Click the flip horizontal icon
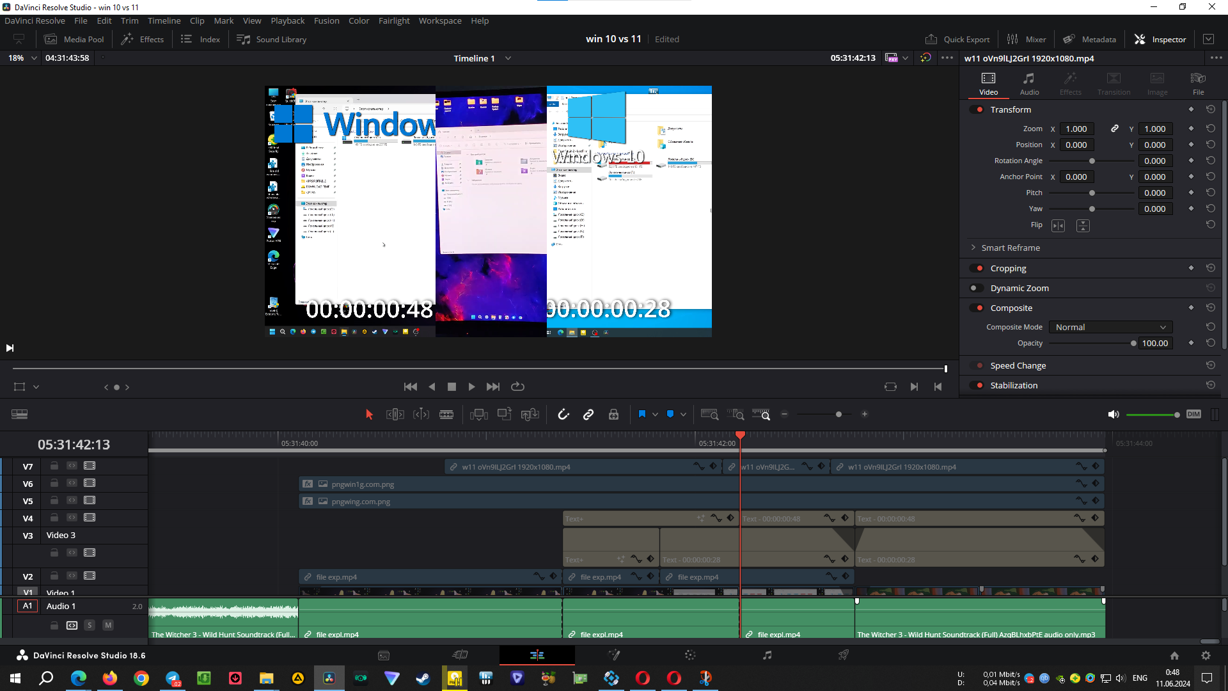 1059,225
